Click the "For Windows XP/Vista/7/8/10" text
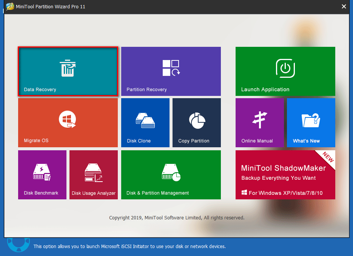 click(x=285, y=193)
